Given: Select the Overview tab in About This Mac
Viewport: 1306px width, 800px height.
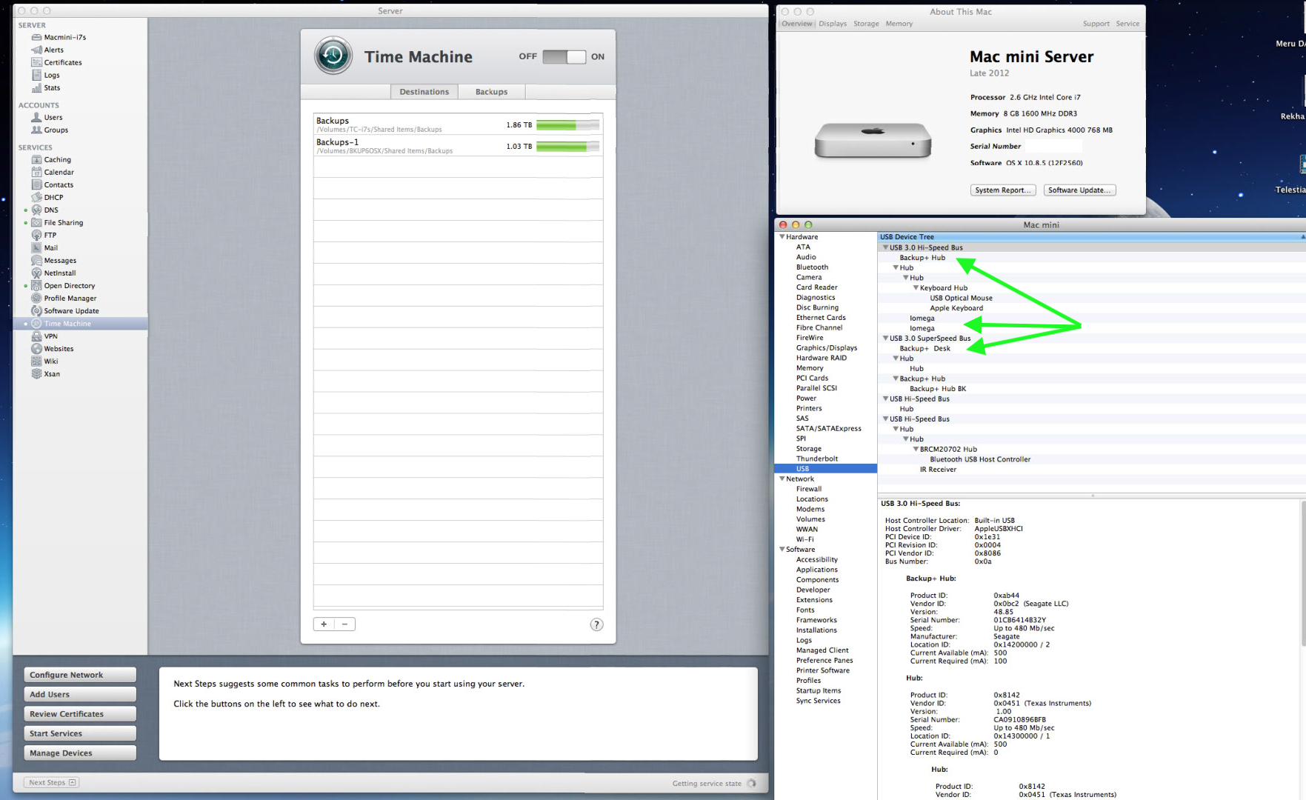Looking at the screenshot, I should coord(797,24).
